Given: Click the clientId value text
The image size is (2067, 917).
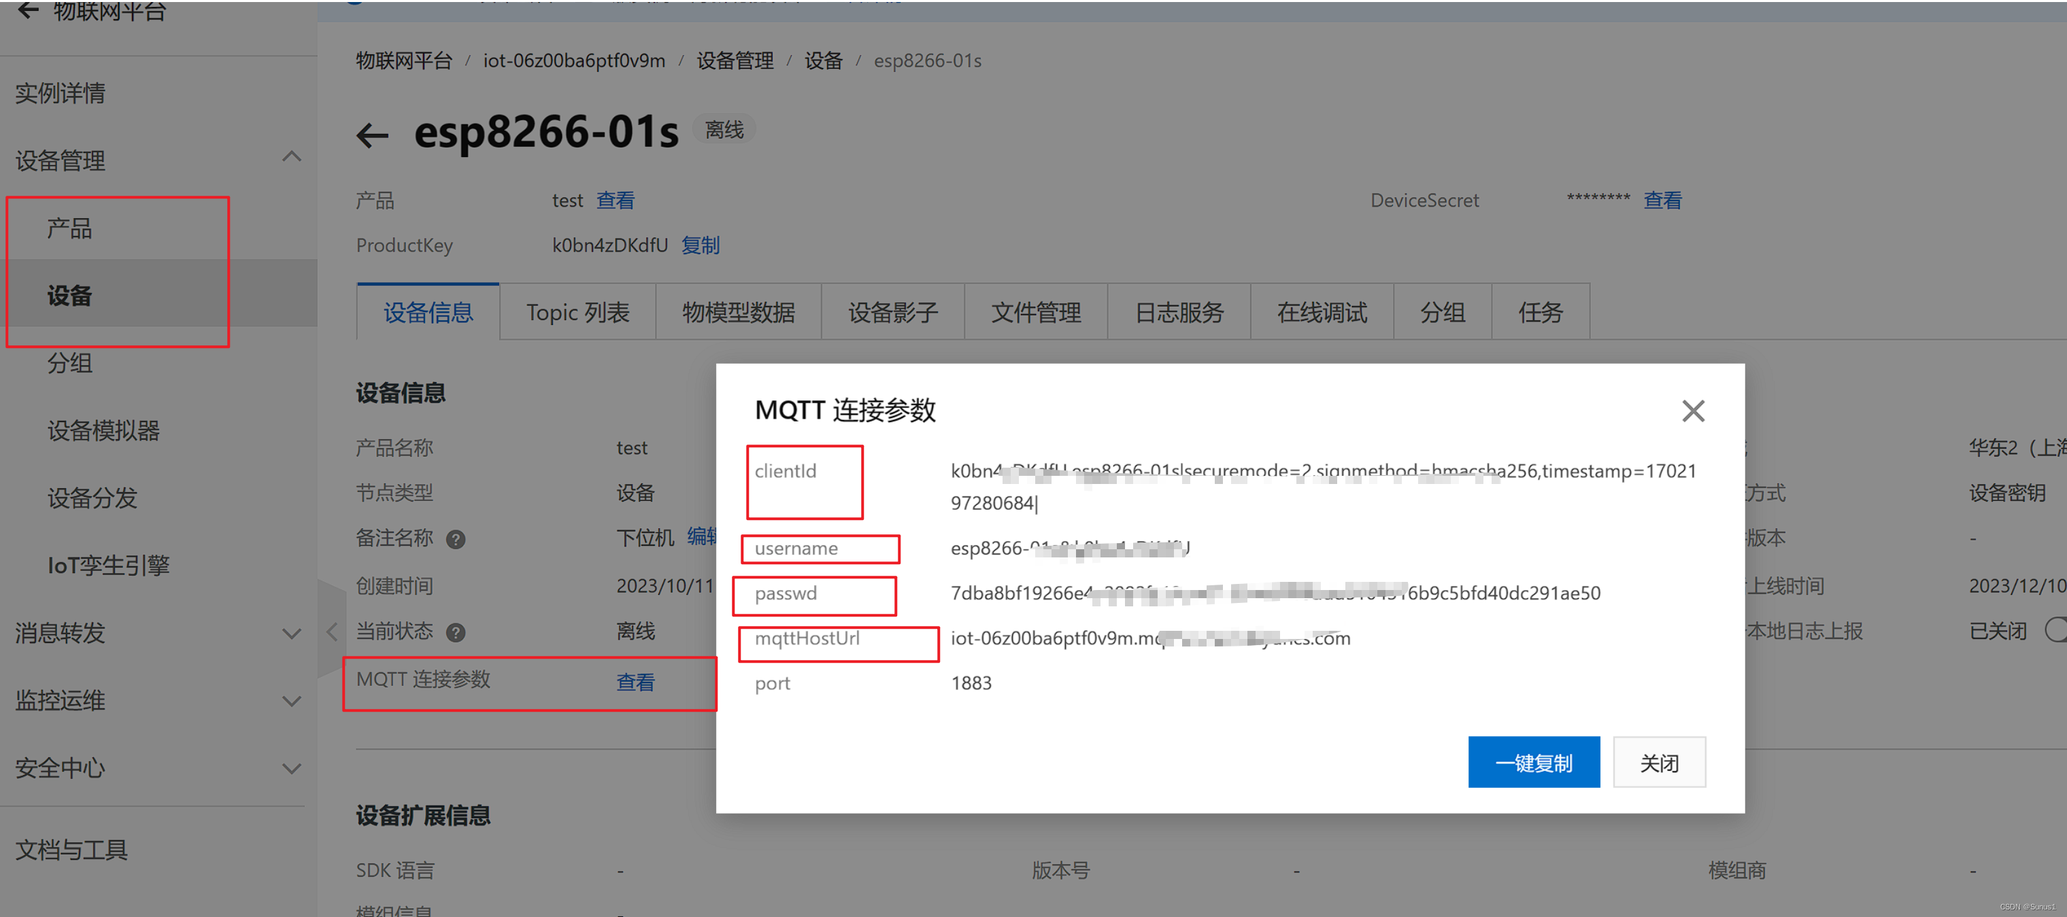Looking at the screenshot, I should [x=1323, y=487].
